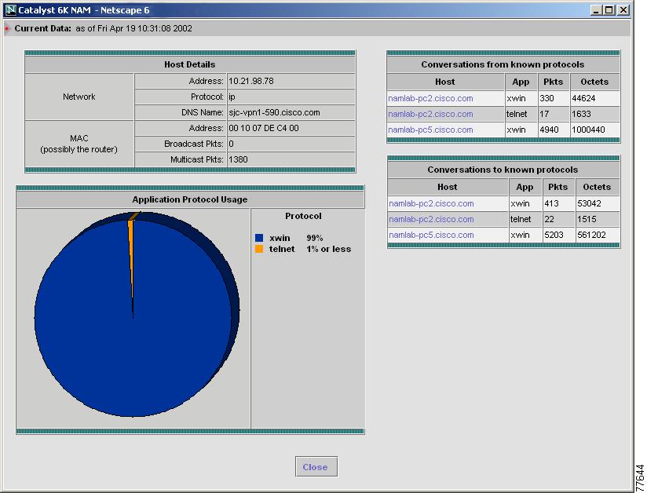Click the orange telnet legend swatch
The image size is (647, 493).
click(x=259, y=249)
